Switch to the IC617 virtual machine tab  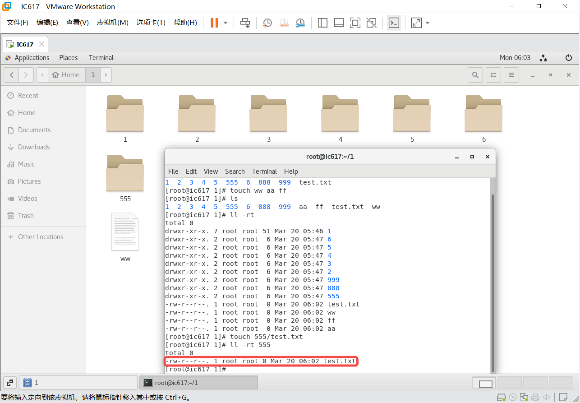click(x=25, y=44)
